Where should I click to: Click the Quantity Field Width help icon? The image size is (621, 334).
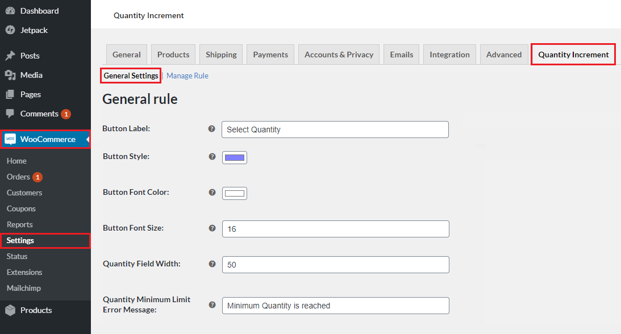point(211,264)
